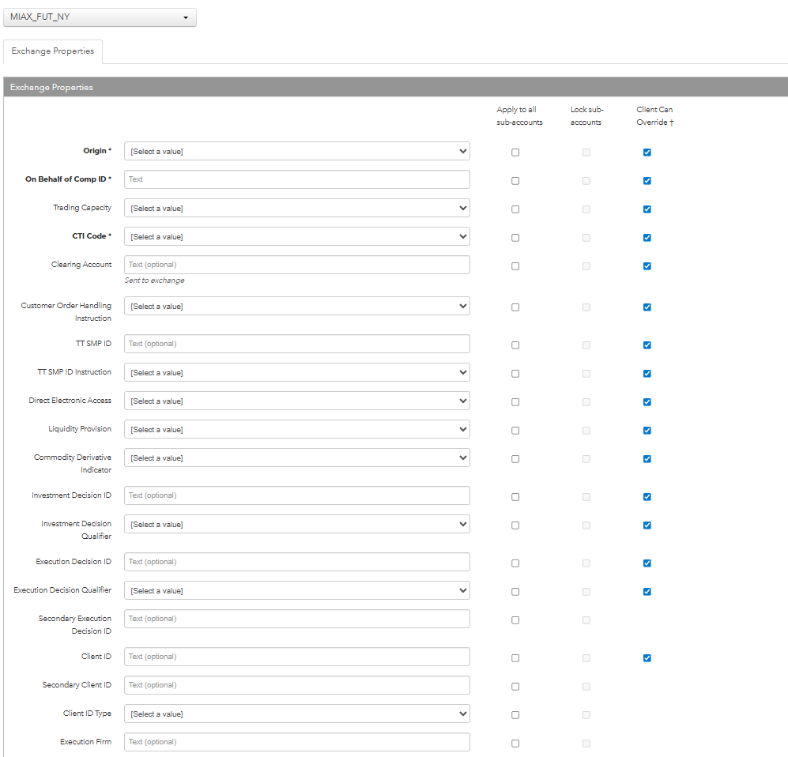The height and width of the screenshot is (757, 788).
Task: Uncheck Client Can Override for Origin
Action: pyautogui.click(x=647, y=153)
